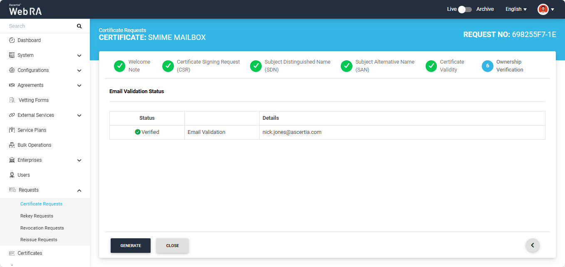
Task: Toggle the Live/Archive switch
Action: coord(465,9)
